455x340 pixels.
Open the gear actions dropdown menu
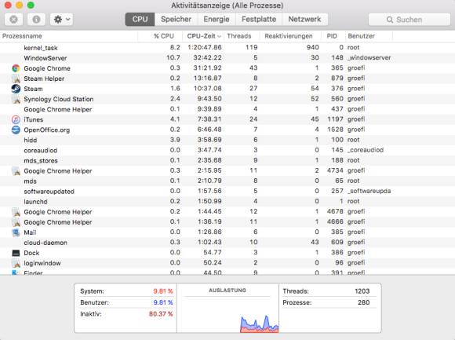[61, 20]
